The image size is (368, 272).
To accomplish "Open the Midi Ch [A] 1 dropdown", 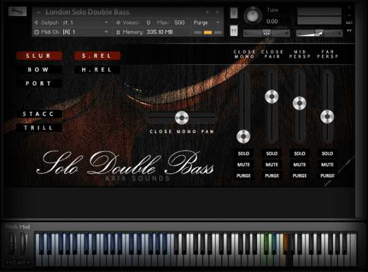I will 106,32.
